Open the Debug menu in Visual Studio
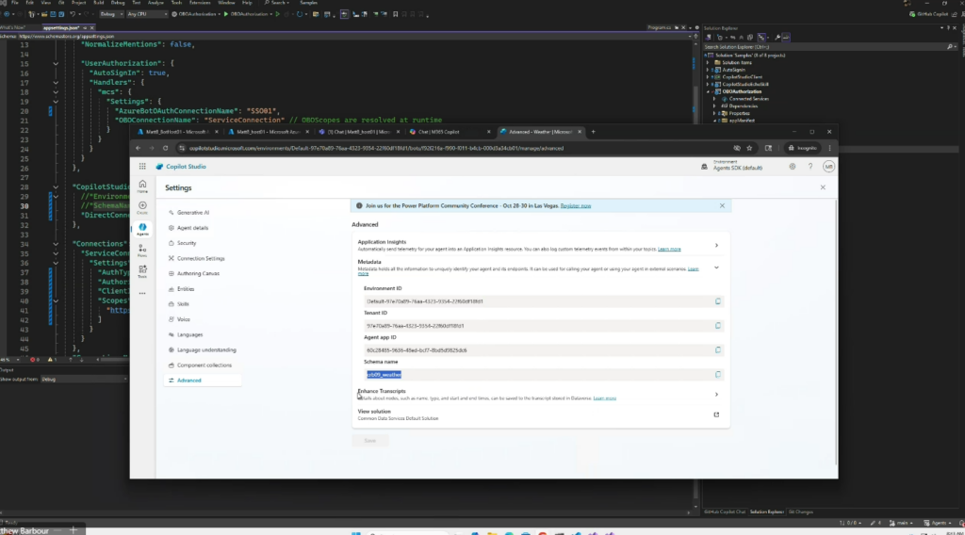 [x=118, y=3]
